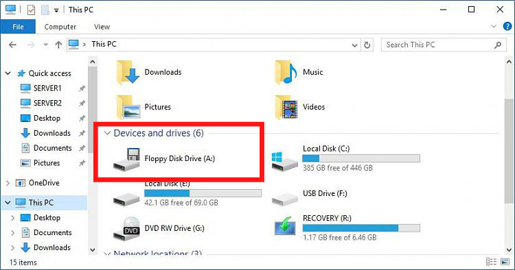Collapse the This PC tree node
Screen dimensions: 515x270
[8, 203]
